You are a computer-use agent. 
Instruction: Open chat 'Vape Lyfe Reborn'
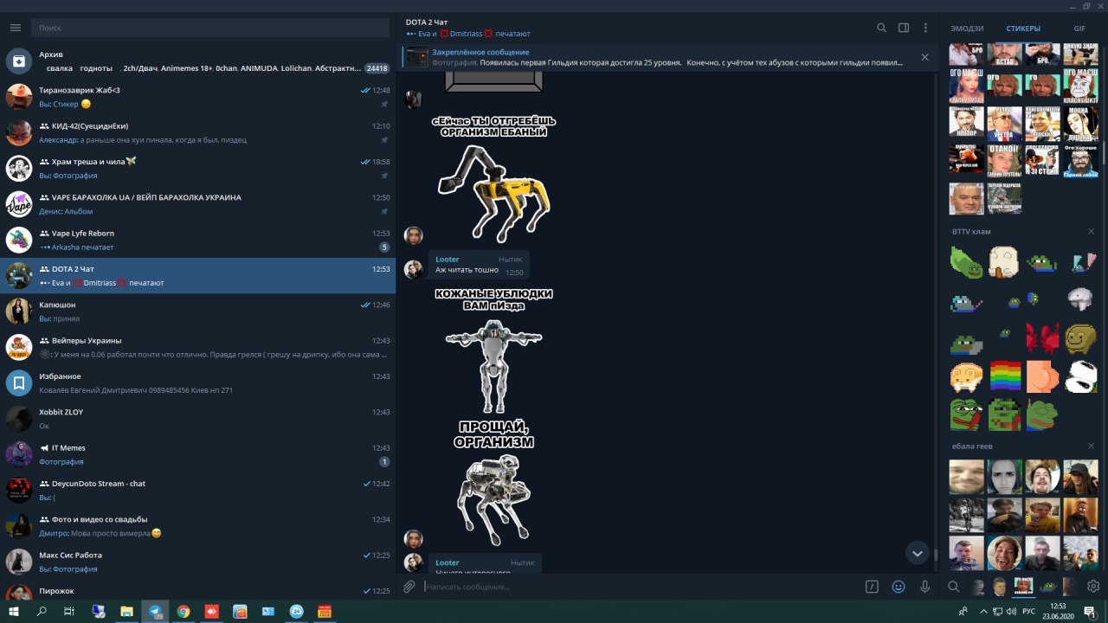pyautogui.click(x=197, y=240)
